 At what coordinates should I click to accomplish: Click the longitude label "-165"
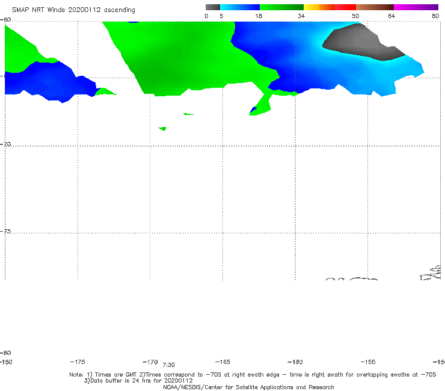coord(222,362)
